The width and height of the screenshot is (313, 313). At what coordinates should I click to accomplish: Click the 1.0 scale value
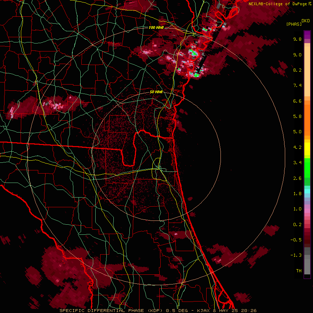pos(297,209)
